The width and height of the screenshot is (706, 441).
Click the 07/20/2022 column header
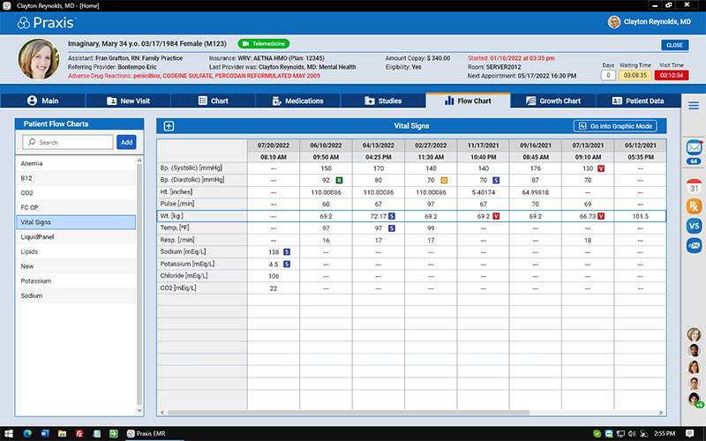pos(274,146)
